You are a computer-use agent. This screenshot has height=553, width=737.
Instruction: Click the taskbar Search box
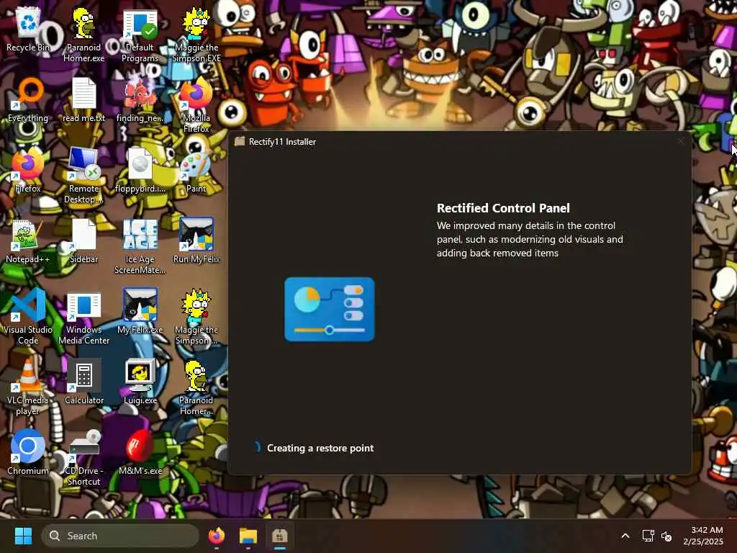click(x=120, y=536)
